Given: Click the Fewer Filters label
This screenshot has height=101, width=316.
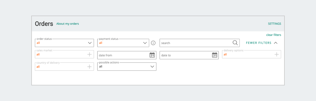Looking at the screenshot, I should point(259,43).
